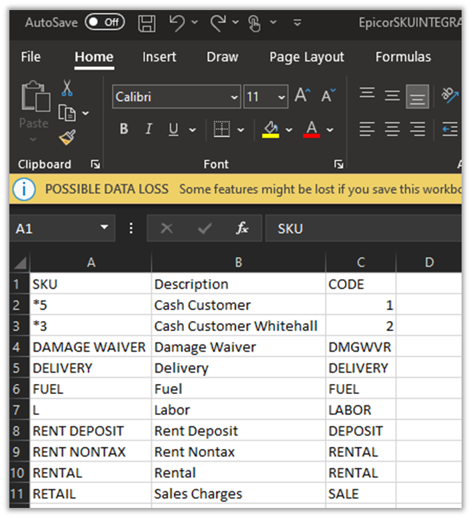The width and height of the screenshot is (471, 518).
Task: Open Font dialog launcher
Action: pyautogui.click(x=339, y=164)
